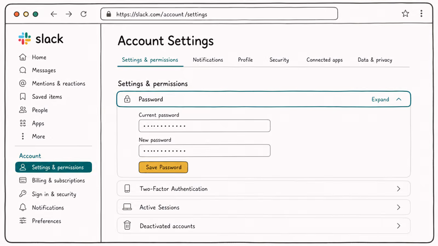Click the Account sidebar section heading
The width and height of the screenshot is (438, 246).
pyautogui.click(x=30, y=156)
